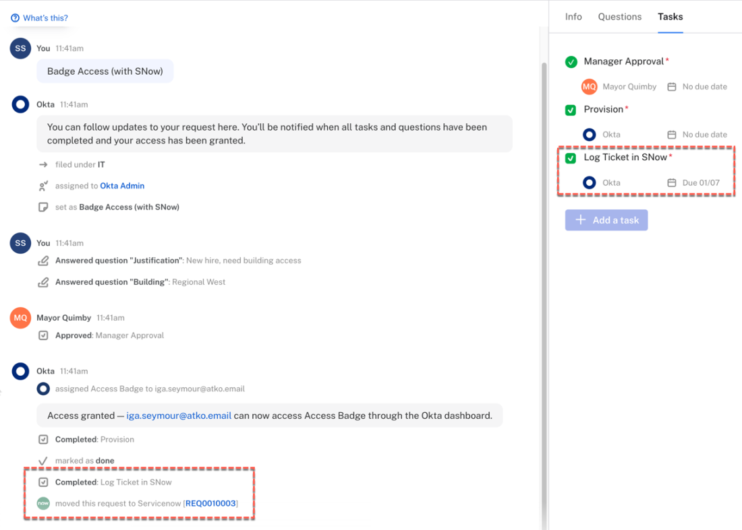Click the pencil icon beside Justification answer

pos(43,261)
